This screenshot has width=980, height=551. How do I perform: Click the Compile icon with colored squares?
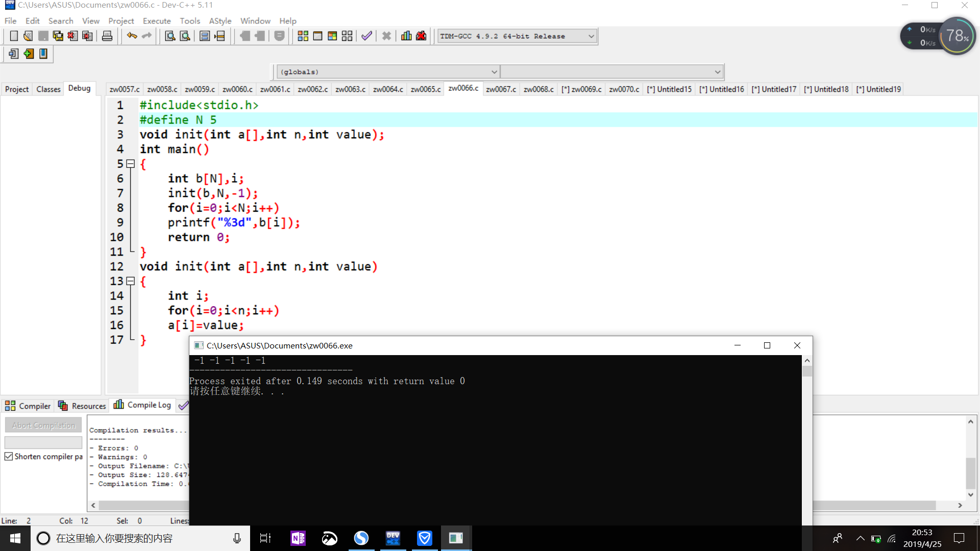[x=303, y=36]
